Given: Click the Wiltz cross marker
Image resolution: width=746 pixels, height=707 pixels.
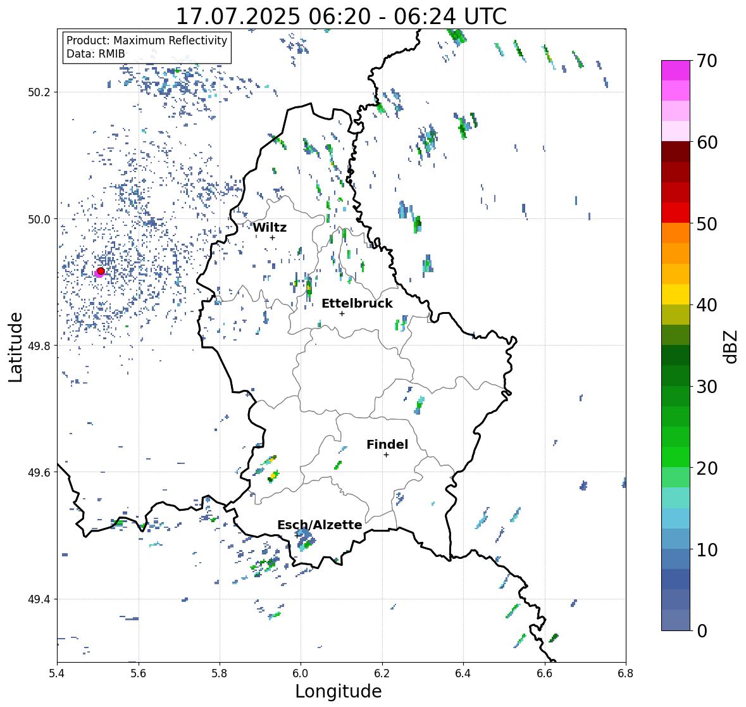Looking at the screenshot, I should (x=272, y=237).
